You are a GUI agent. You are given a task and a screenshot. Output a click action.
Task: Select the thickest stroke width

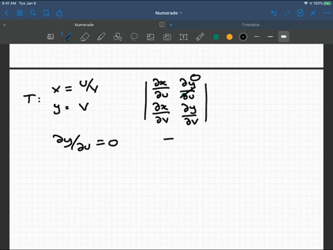(284, 37)
